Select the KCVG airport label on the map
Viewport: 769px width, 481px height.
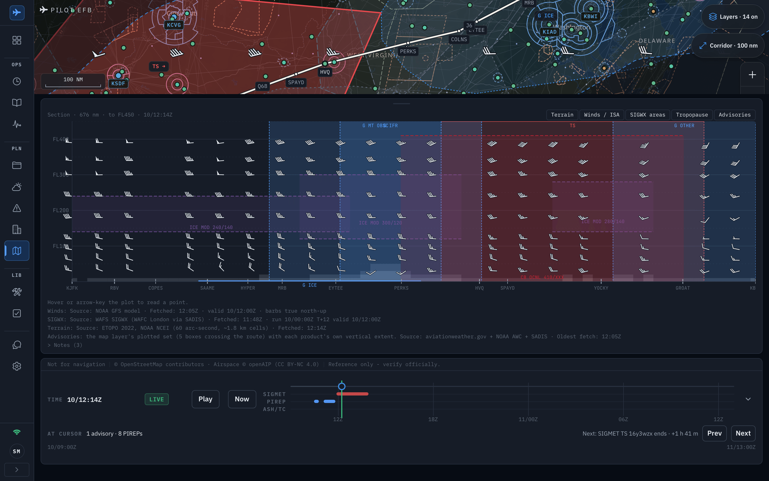pos(174,25)
